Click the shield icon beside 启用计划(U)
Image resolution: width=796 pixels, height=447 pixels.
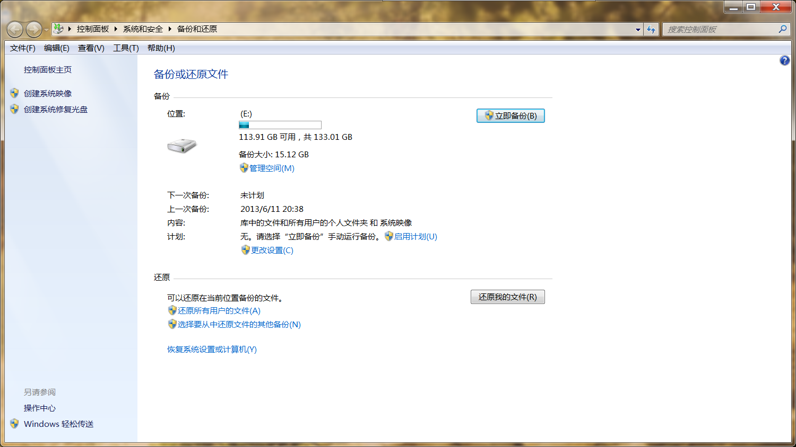point(390,236)
